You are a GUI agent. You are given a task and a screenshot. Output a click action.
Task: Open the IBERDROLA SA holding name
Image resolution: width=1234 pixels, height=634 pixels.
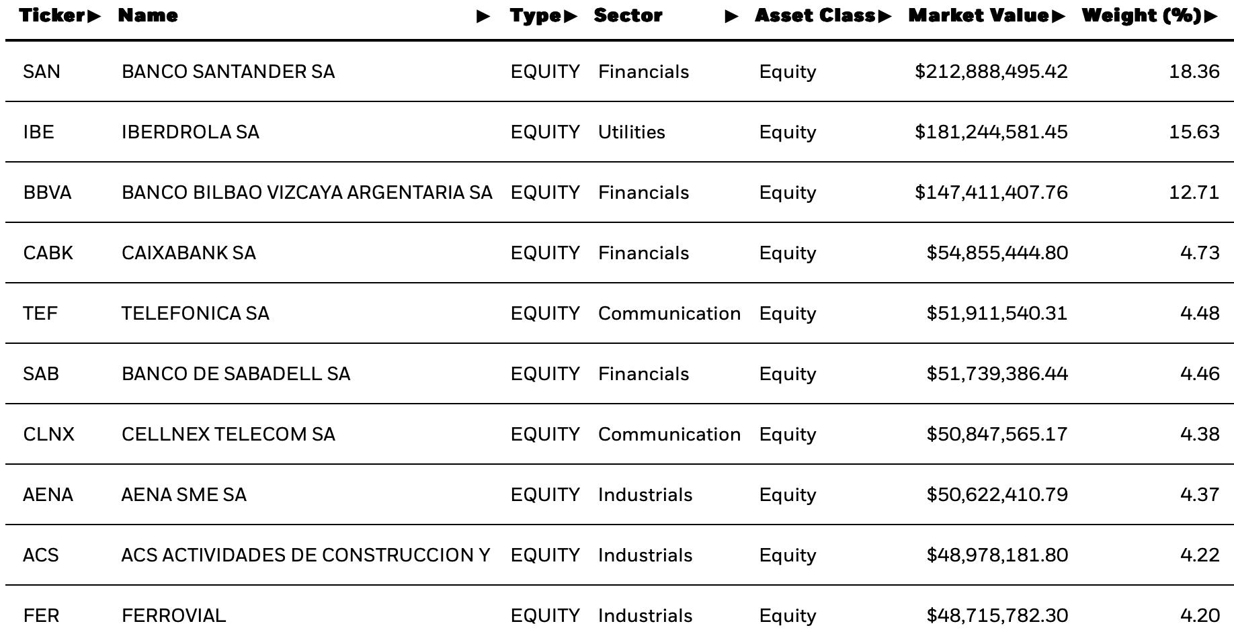pos(190,132)
